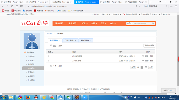Open the search category 商品 dropdown
This screenshot has width=179, height=100.
[130, 23]
